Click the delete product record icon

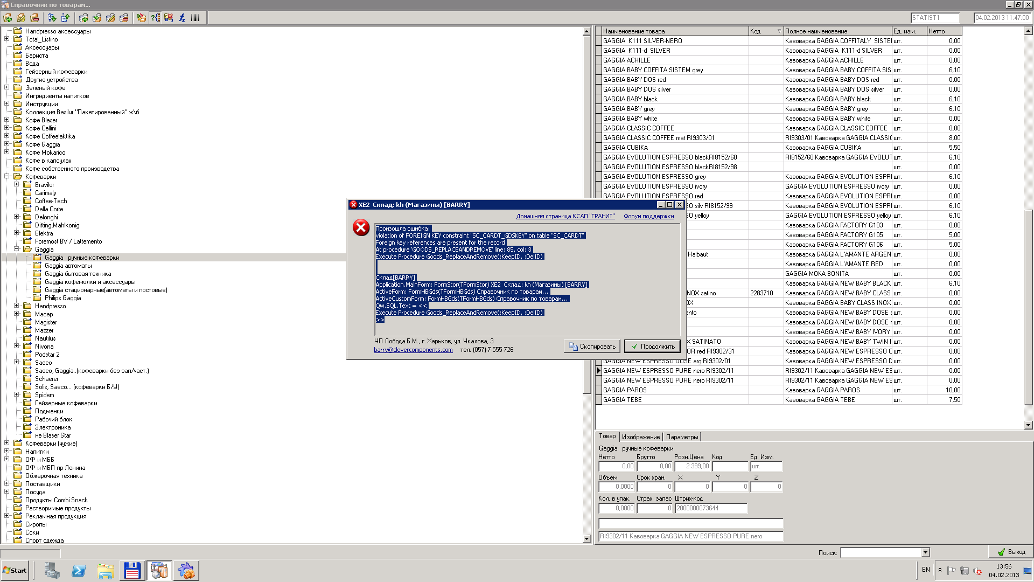tap(124, 18)
